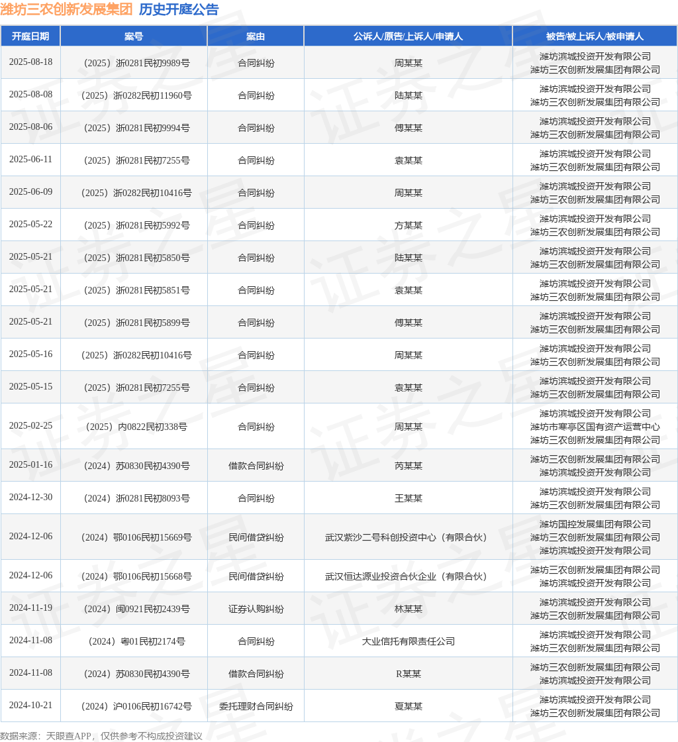This screenshot has height=742, width=678.
Task: Click plaintiff 夏某某
Action: 409,706
